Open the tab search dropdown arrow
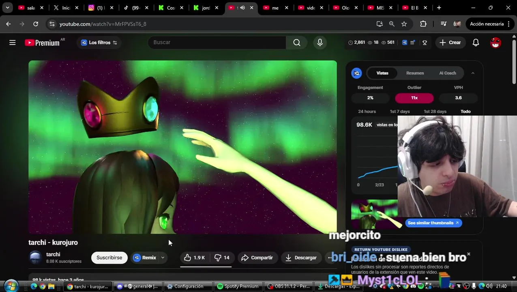Viewport: 517px width, 292px height. point(7,8)
